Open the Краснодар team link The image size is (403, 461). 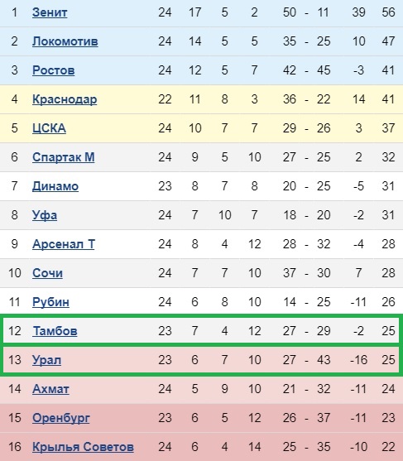[65, 99]
